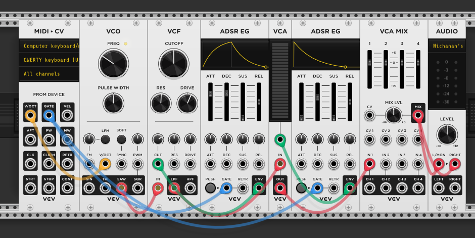Image resolution: width=475 pixels, height=238 pixels.
Task: Click the PULSE WIDTH knob on VCO
Action: tap(113, 103)
